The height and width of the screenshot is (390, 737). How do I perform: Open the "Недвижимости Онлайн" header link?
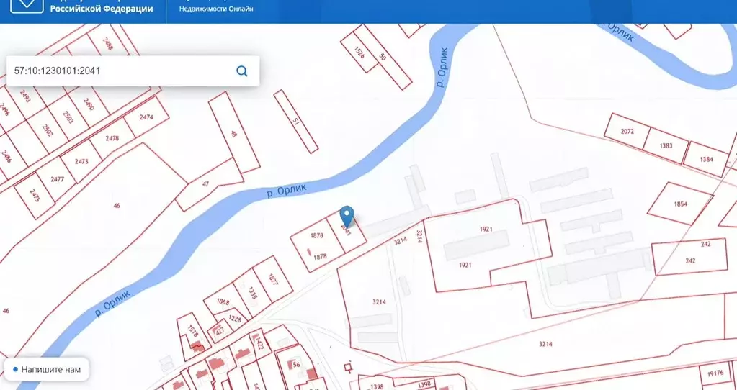pos(216,9)
